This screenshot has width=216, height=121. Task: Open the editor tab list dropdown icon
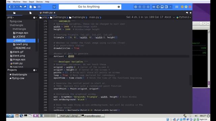tap(187, 13)
